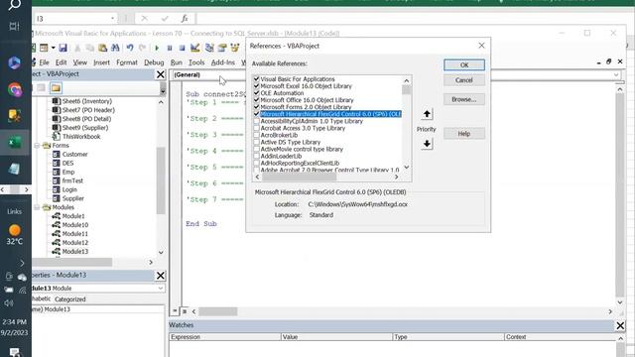Open the File menu
Image resolution: width=635 pixels, height=357 pixels.
pos(44,62)
